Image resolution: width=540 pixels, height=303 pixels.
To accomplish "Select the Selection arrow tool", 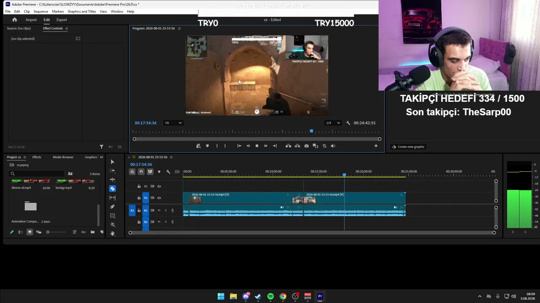I will click(x=112, y=162).
